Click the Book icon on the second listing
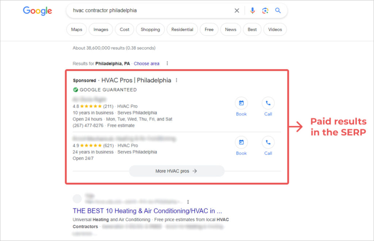374x241 pixels. tap(241, 143)
